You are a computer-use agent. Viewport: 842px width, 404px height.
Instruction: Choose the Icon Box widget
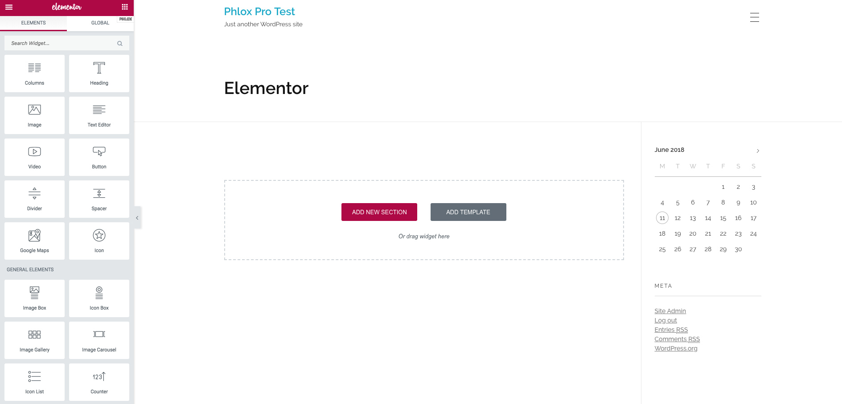[99, 298]
